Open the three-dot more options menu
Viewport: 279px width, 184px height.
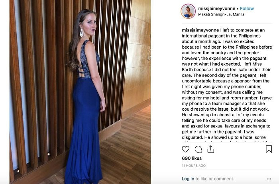pos(269,179)
